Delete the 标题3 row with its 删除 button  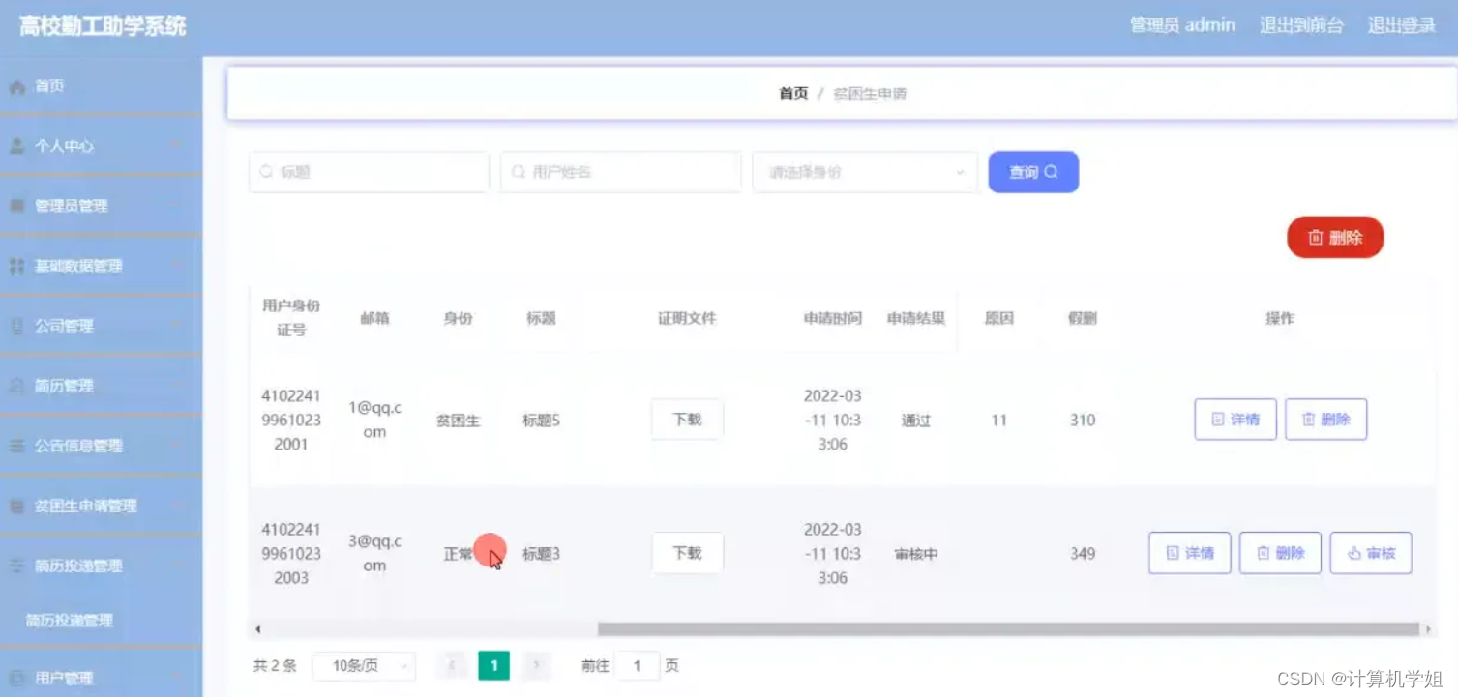pos(1281,553)
